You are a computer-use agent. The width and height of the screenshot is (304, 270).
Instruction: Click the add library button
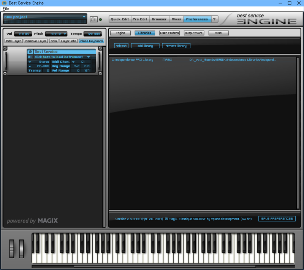tap(145, 46)
